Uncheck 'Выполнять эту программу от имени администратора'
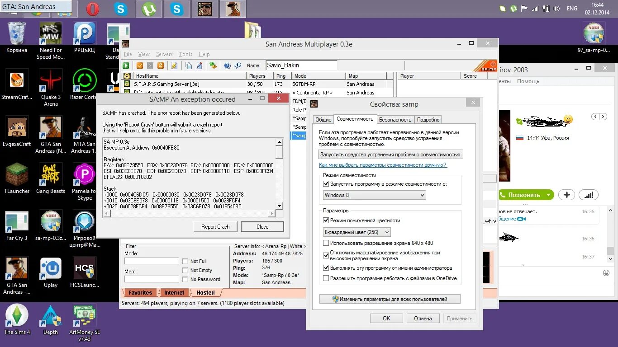This screenshot has height=347, width=618. [x=326, y=268]
